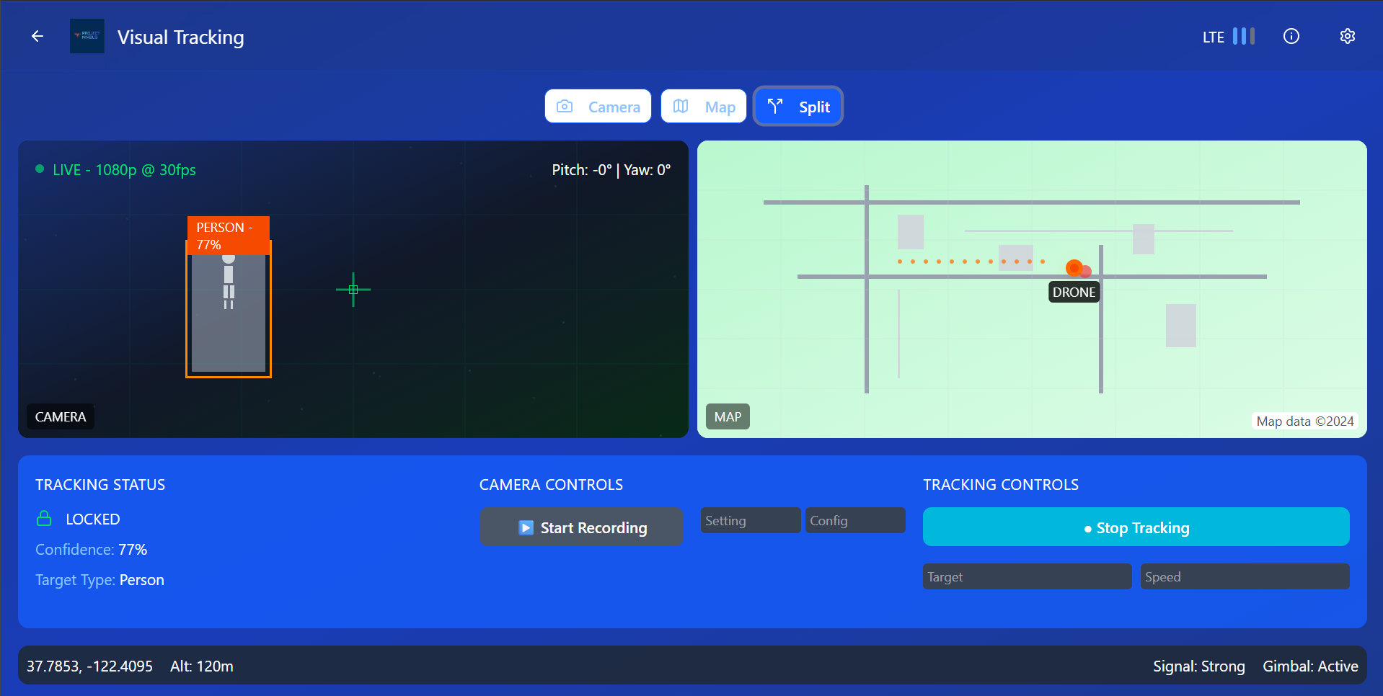Click the DRONE label on the map

tap(1074, 293)
